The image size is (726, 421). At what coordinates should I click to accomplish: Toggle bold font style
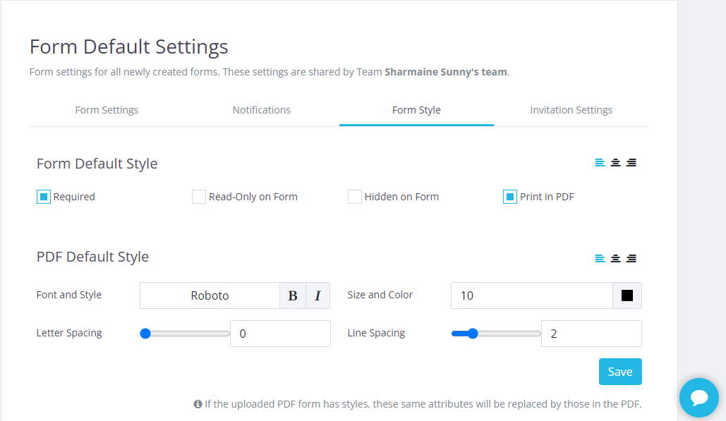tap(293, 295)
